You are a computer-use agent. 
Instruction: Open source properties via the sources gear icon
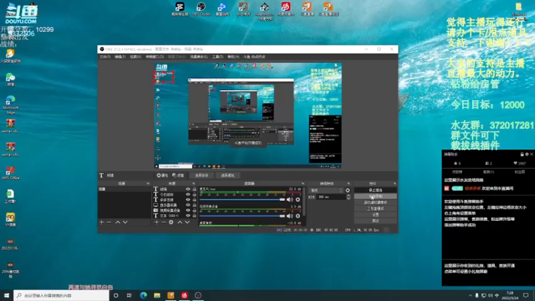171,222
